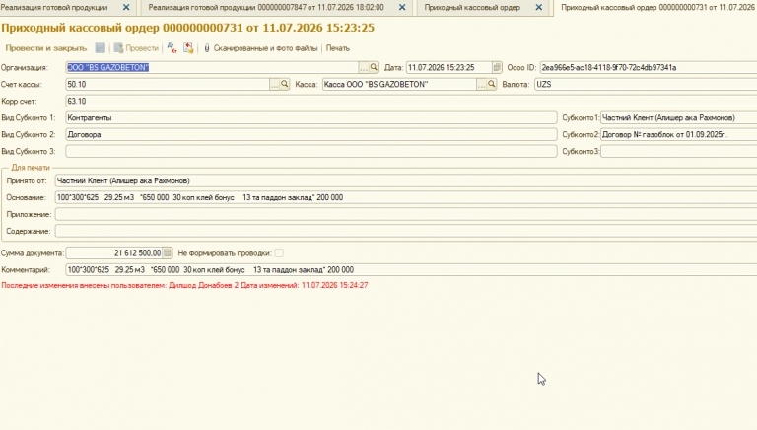757x430 pixels.
Task: Click the Субконто2 field Договор № газоблок
Action: [679, 134]
